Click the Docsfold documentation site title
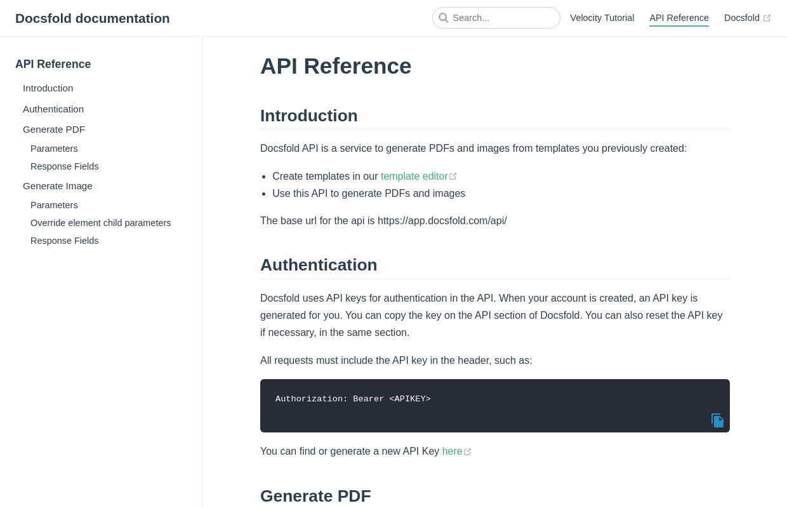Viewport: 787px width, 508px height. tap(93, 18)
